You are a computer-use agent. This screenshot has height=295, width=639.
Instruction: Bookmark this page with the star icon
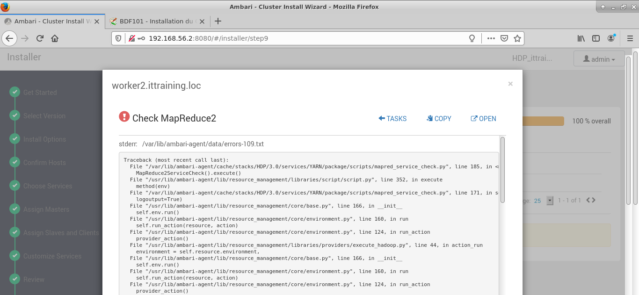[x=517, y=38]
